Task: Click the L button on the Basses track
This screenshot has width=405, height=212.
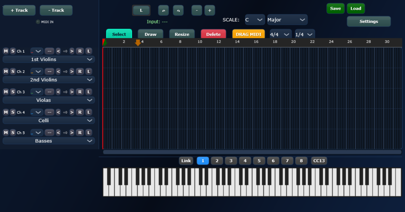Action: click(89, 133)
